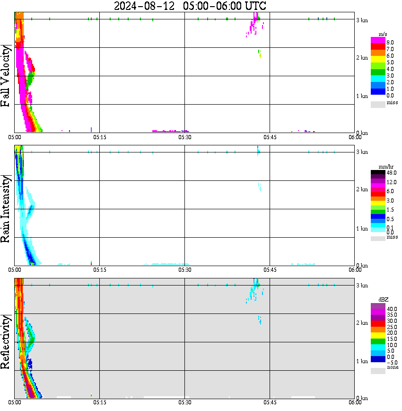
Task: Click the blue 0.5 mm/hr legend swatch
Action: click(x=378, y=216)
